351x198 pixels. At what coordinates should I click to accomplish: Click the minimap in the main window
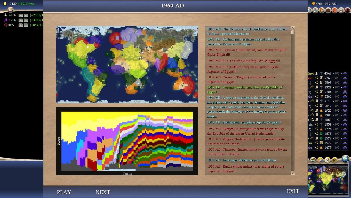pos(328,180)
